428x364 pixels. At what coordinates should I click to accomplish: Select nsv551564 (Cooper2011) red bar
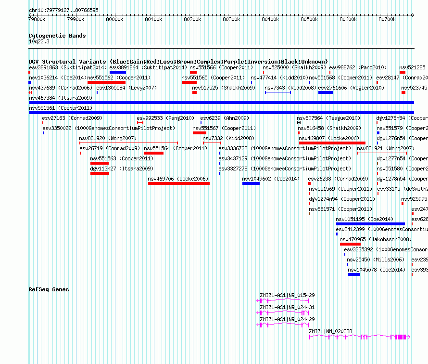(154, 153)
